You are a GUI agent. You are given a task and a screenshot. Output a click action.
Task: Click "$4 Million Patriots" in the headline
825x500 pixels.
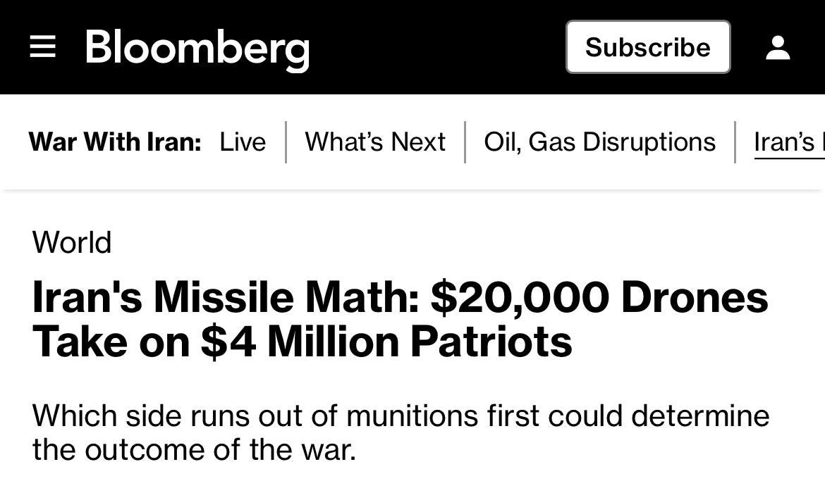[386, 342]
